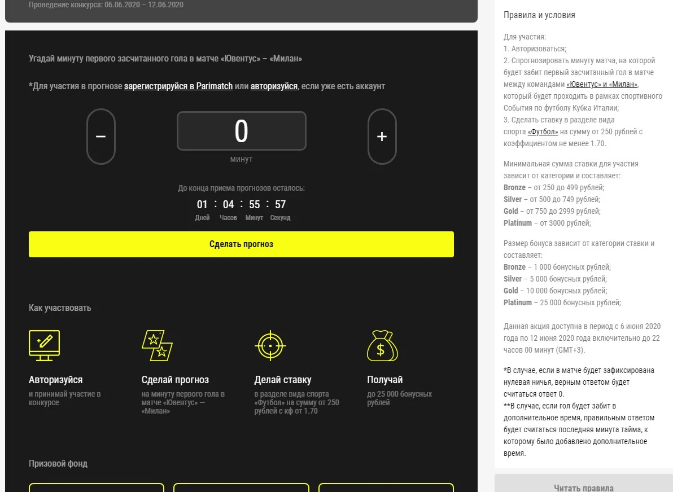Click the contest dates '06.06.2020 – 12.06.2020' line
The image size is (673, 492).
pos(106,5)
